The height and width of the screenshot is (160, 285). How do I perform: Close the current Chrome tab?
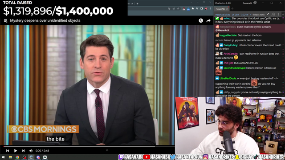pyautogui.click(x=132, y=4)
